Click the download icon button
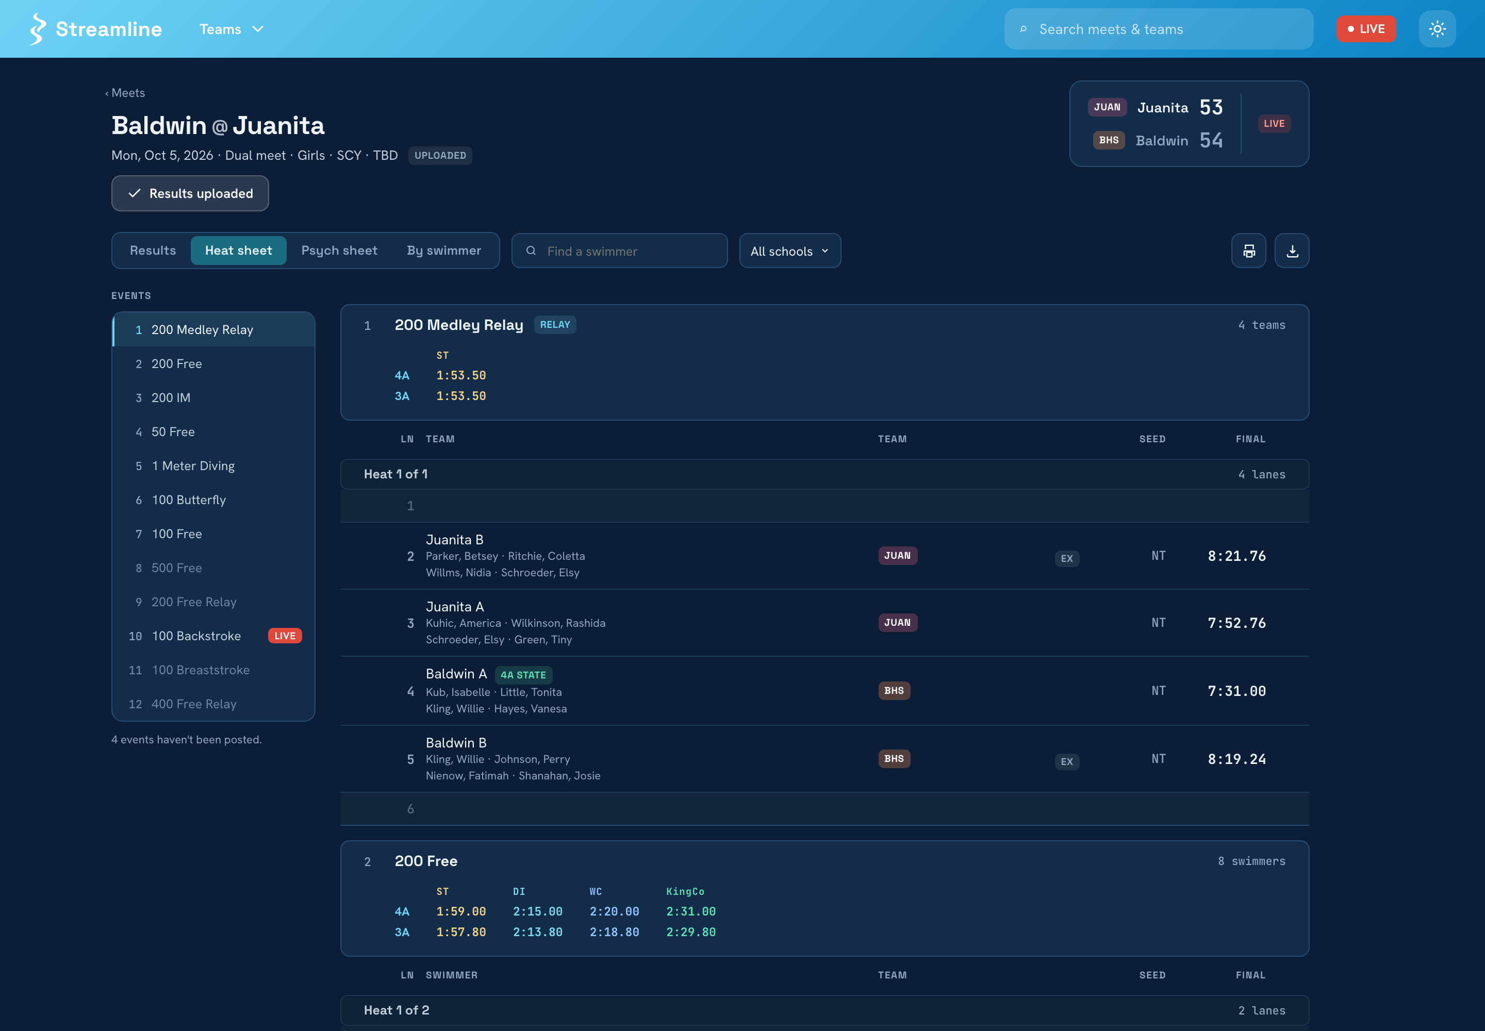 point(1292,251)
